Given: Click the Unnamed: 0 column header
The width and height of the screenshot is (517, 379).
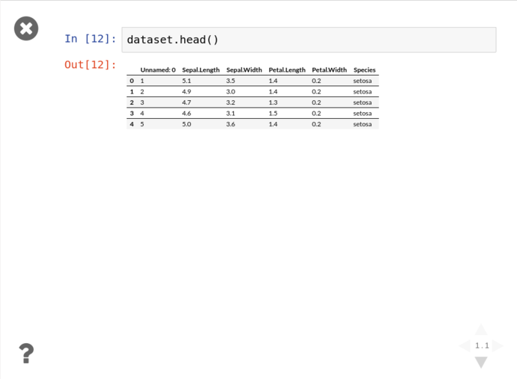Looking at the screenshot, I should click(158, 70).
